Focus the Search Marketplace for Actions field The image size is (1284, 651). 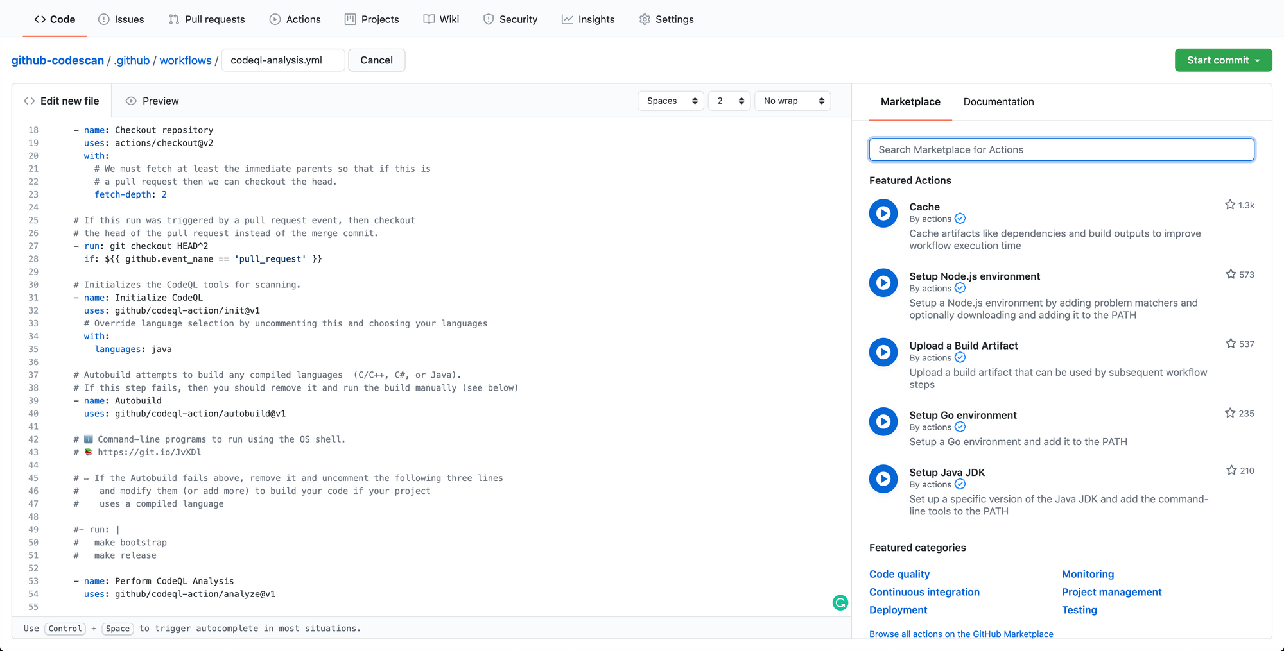coord(1062,149)
